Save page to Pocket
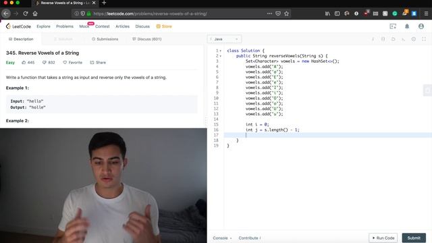The height and width of the screenshot is (243, 432). click(278, 13)
